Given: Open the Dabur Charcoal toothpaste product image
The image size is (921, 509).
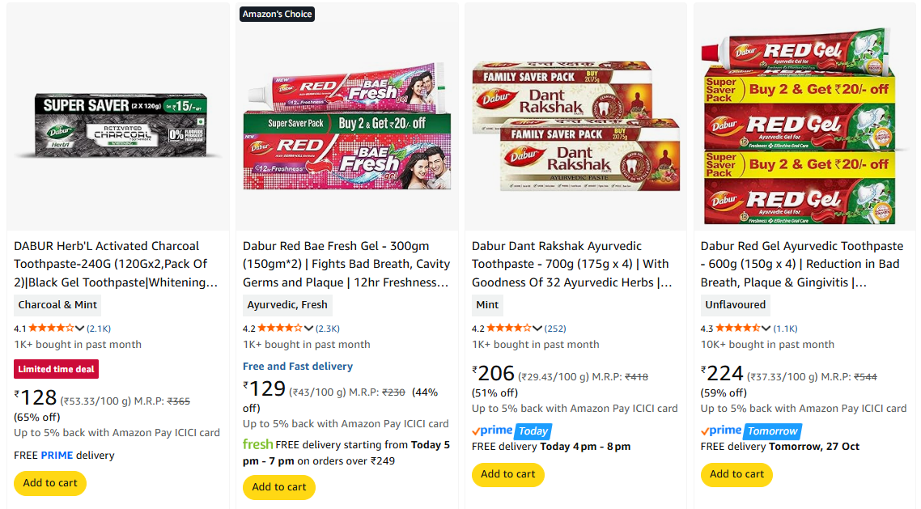Looking at the screenshot, I should click(x=120, y=125).
